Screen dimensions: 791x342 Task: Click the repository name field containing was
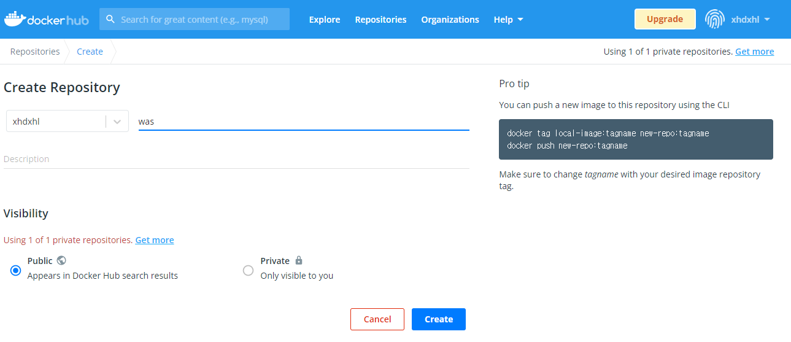304,122
